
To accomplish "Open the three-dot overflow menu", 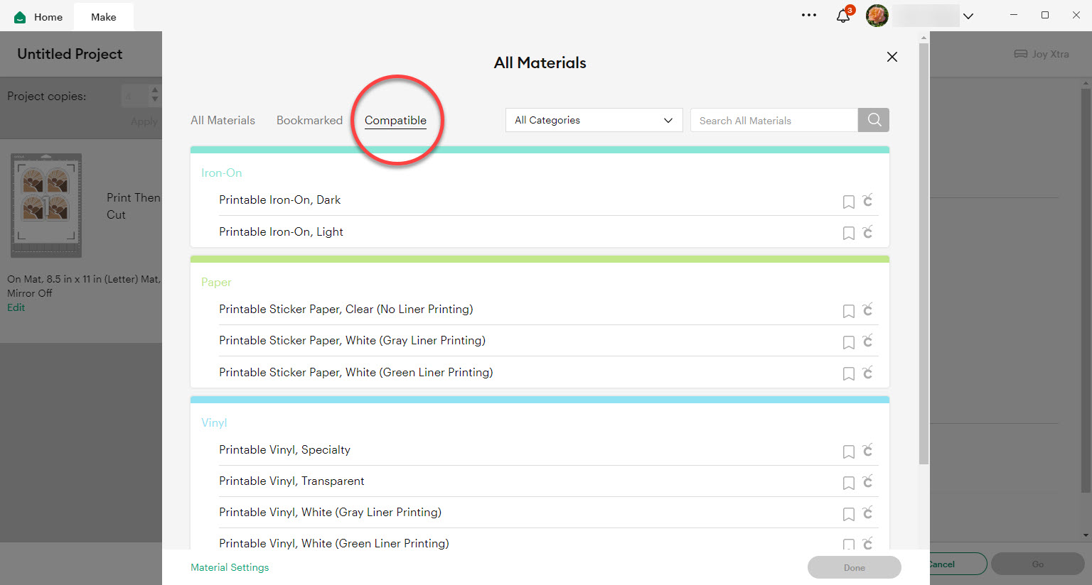I will click(x=808, y=14).
